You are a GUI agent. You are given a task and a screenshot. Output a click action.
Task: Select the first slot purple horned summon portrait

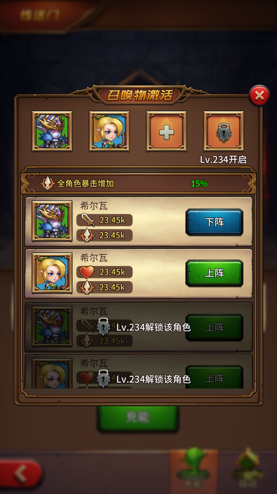(x=52, y=131)
